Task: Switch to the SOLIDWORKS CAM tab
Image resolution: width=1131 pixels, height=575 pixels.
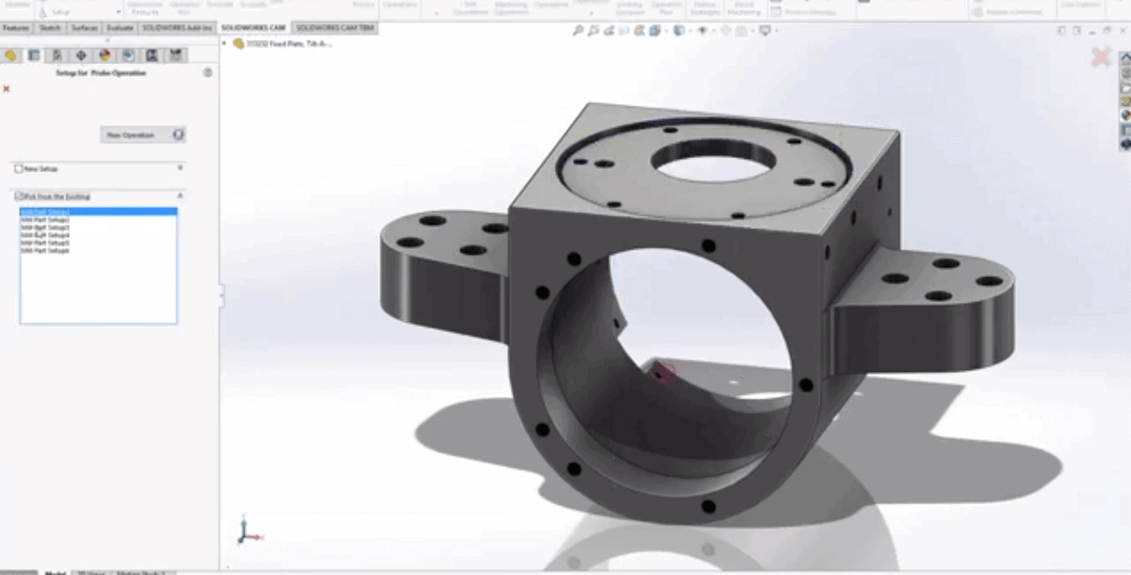Action: point(253,28)
